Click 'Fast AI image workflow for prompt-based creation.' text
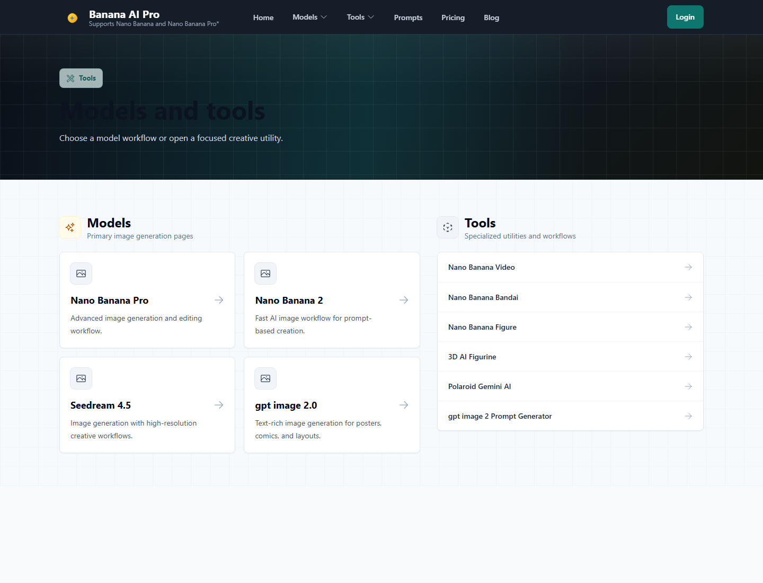Screen dimensions: 763x583 313,324
